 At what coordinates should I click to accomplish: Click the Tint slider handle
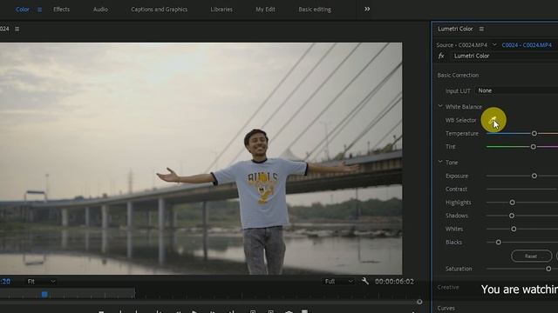coord(533,147)
